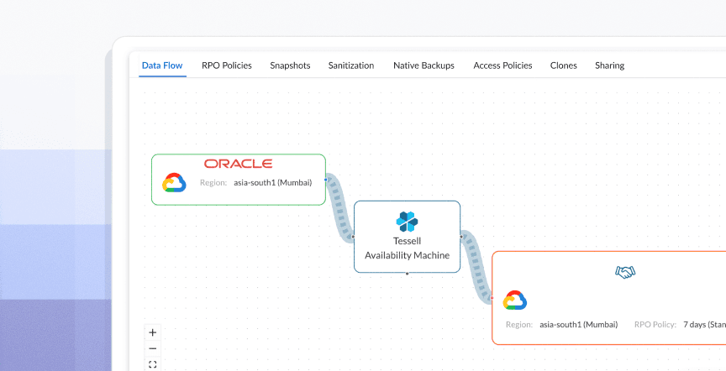
Task: Click the zoom in plus button
Action: point(153,332)
